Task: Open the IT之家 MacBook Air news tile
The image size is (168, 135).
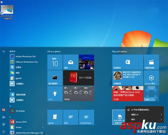Action: point(128,94)
